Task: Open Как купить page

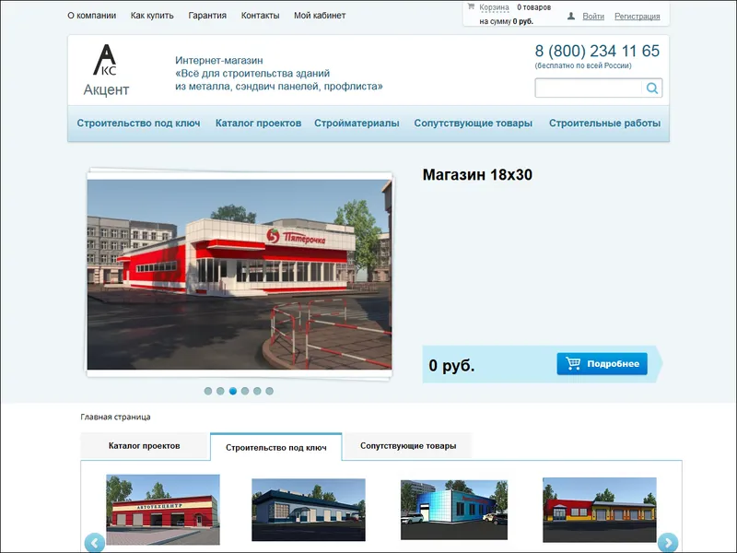Action: pyautogui.click(x=152, y=16)
